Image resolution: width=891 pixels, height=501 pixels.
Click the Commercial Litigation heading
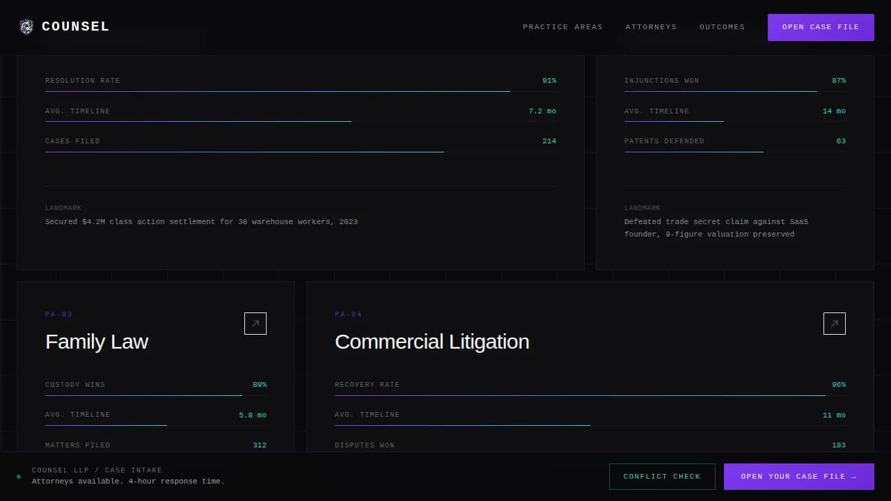432,342
